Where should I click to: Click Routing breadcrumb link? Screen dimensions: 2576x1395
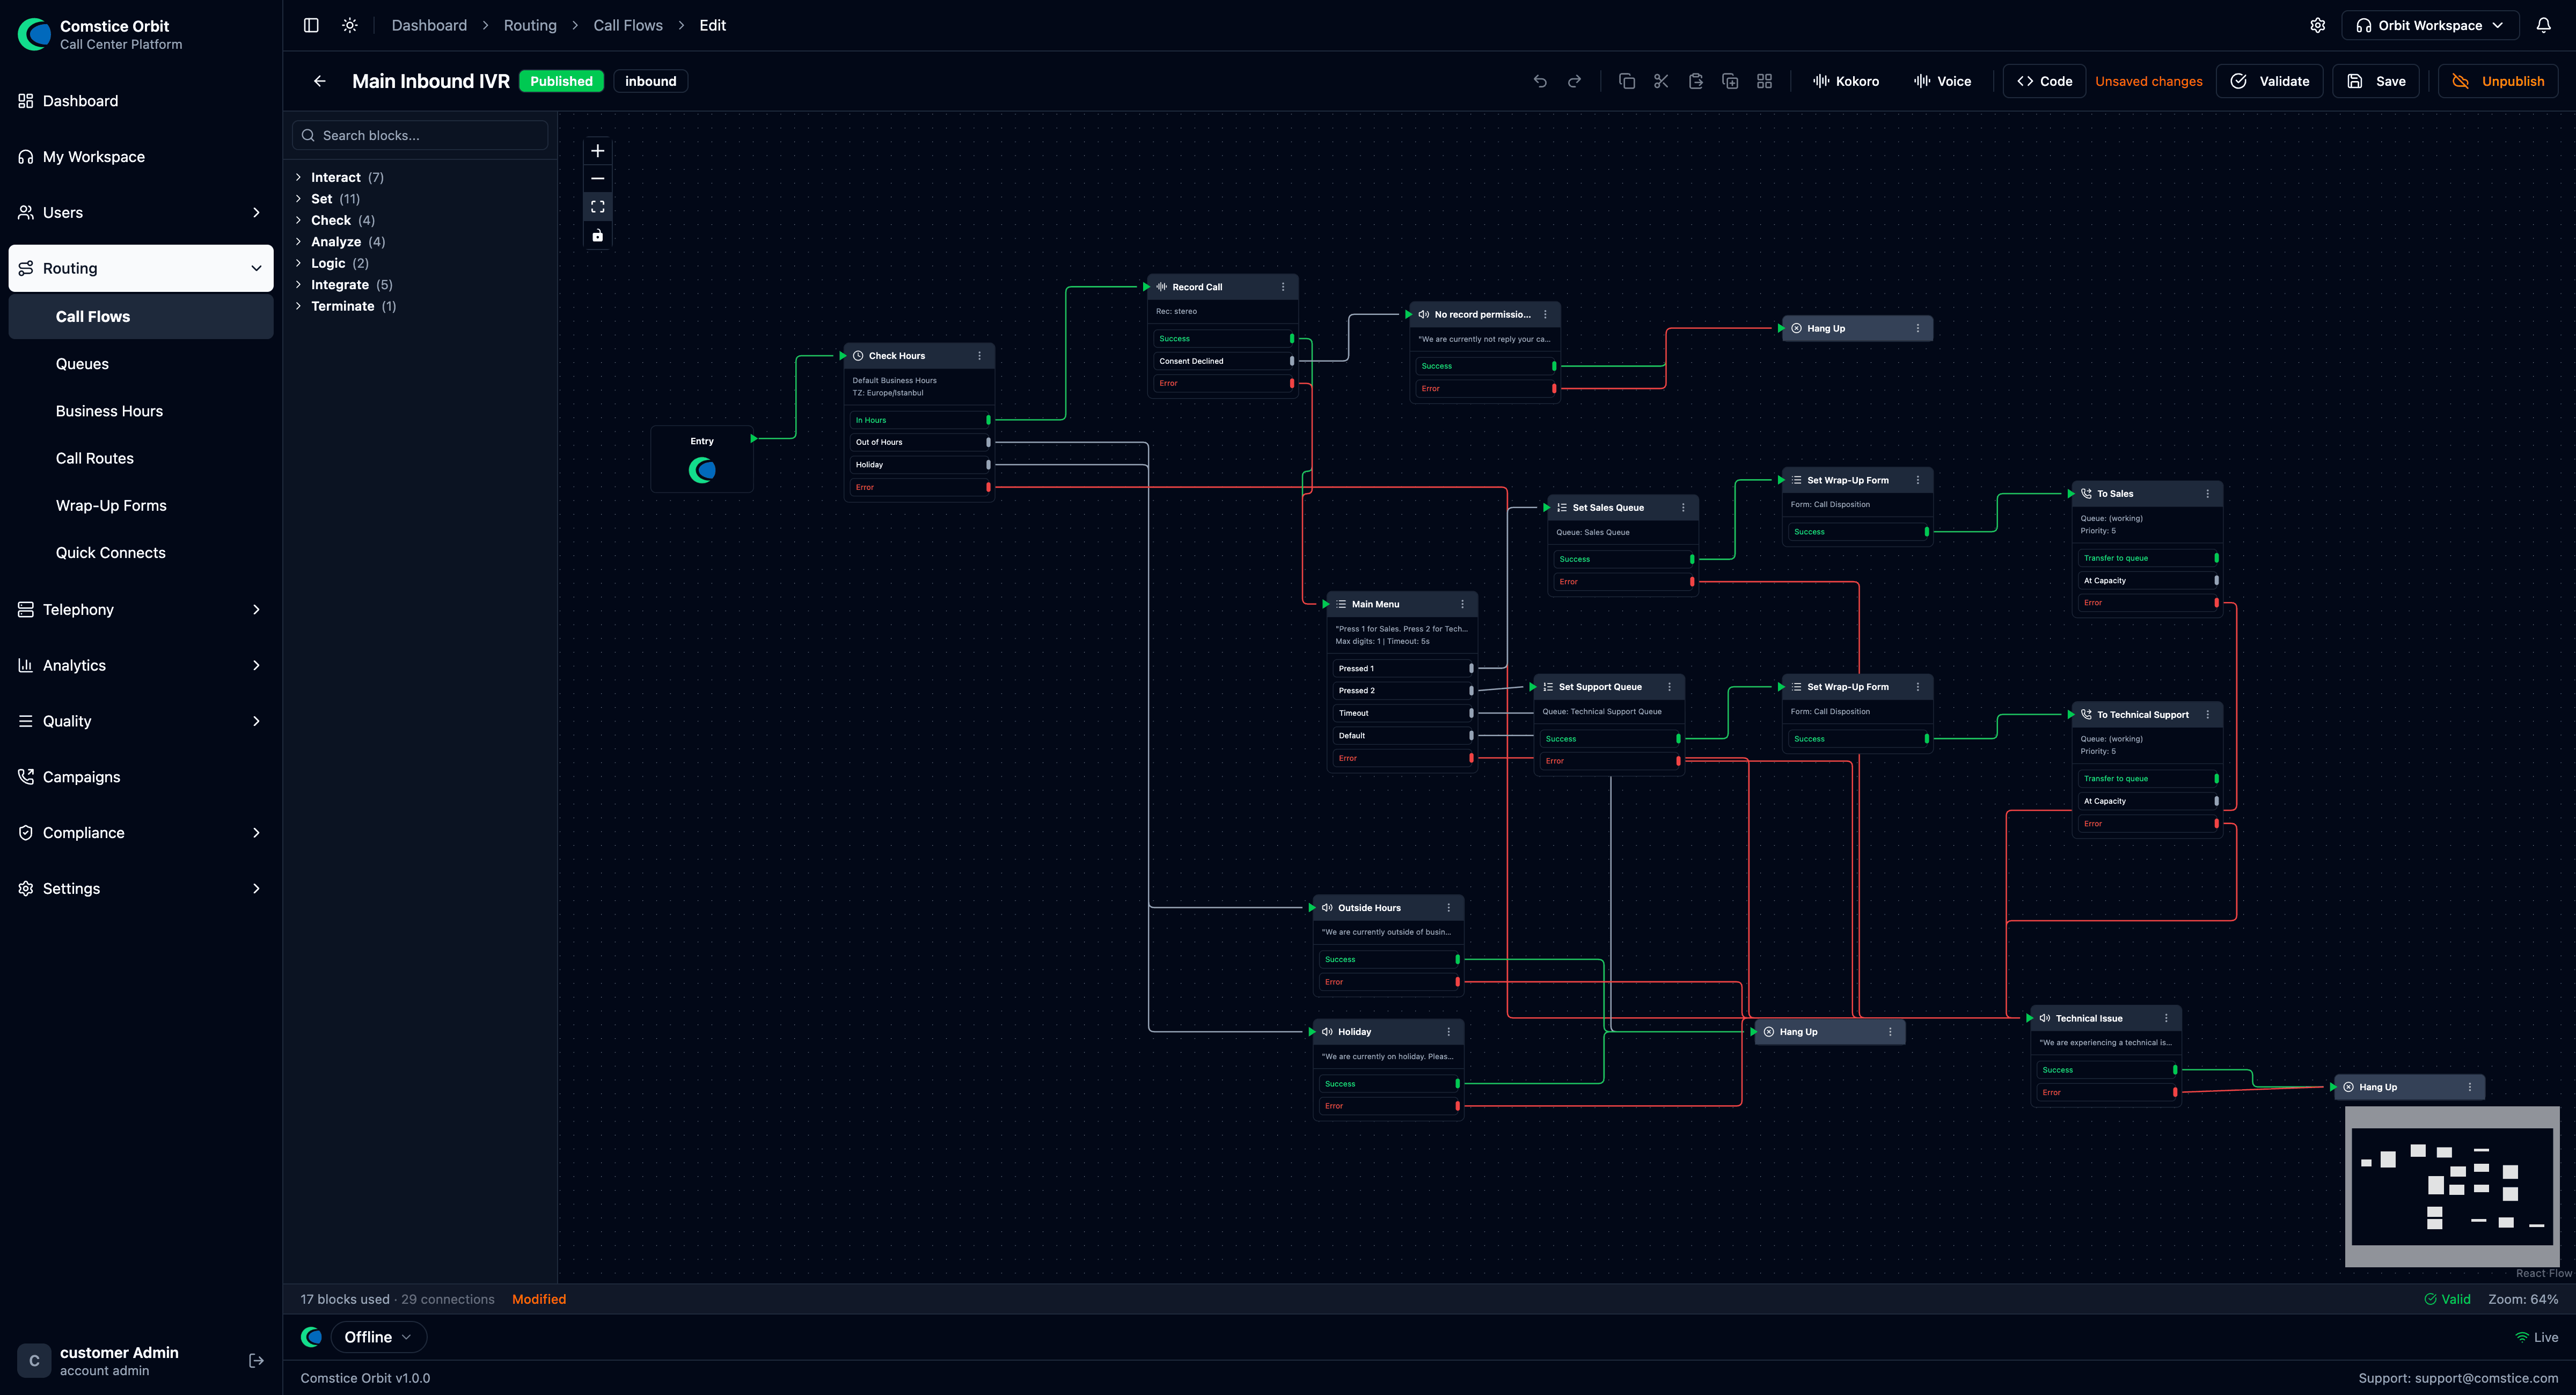[x=530, y=25]
